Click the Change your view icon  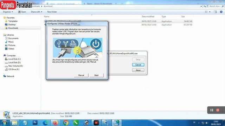pos(206,12)
